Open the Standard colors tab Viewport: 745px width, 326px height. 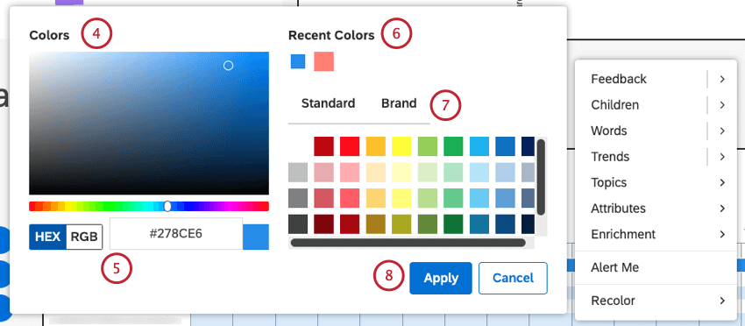(x=328, y=103)
